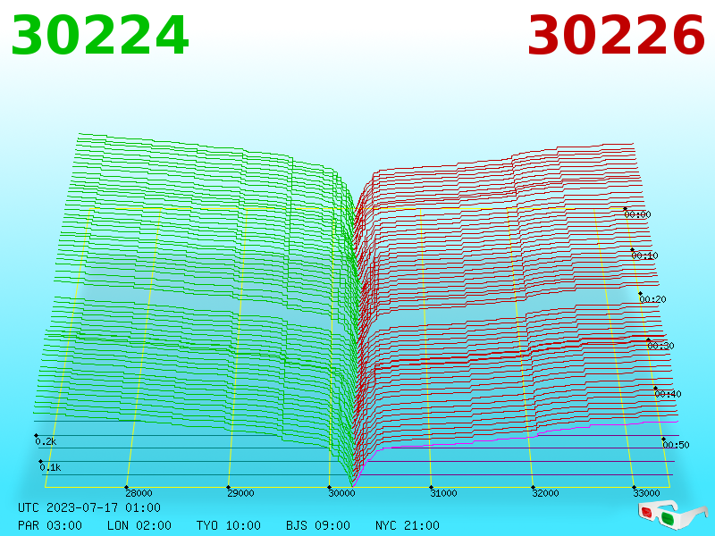
Task: Click the 00:30 time axis marker
Action: (x=660, y=346)
